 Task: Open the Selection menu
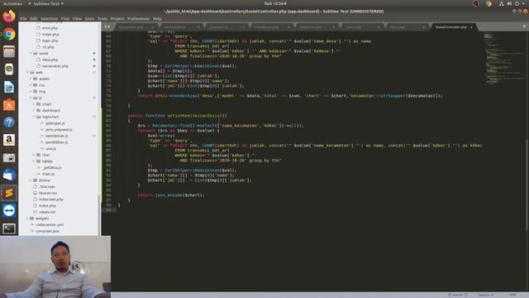[50, 18]
